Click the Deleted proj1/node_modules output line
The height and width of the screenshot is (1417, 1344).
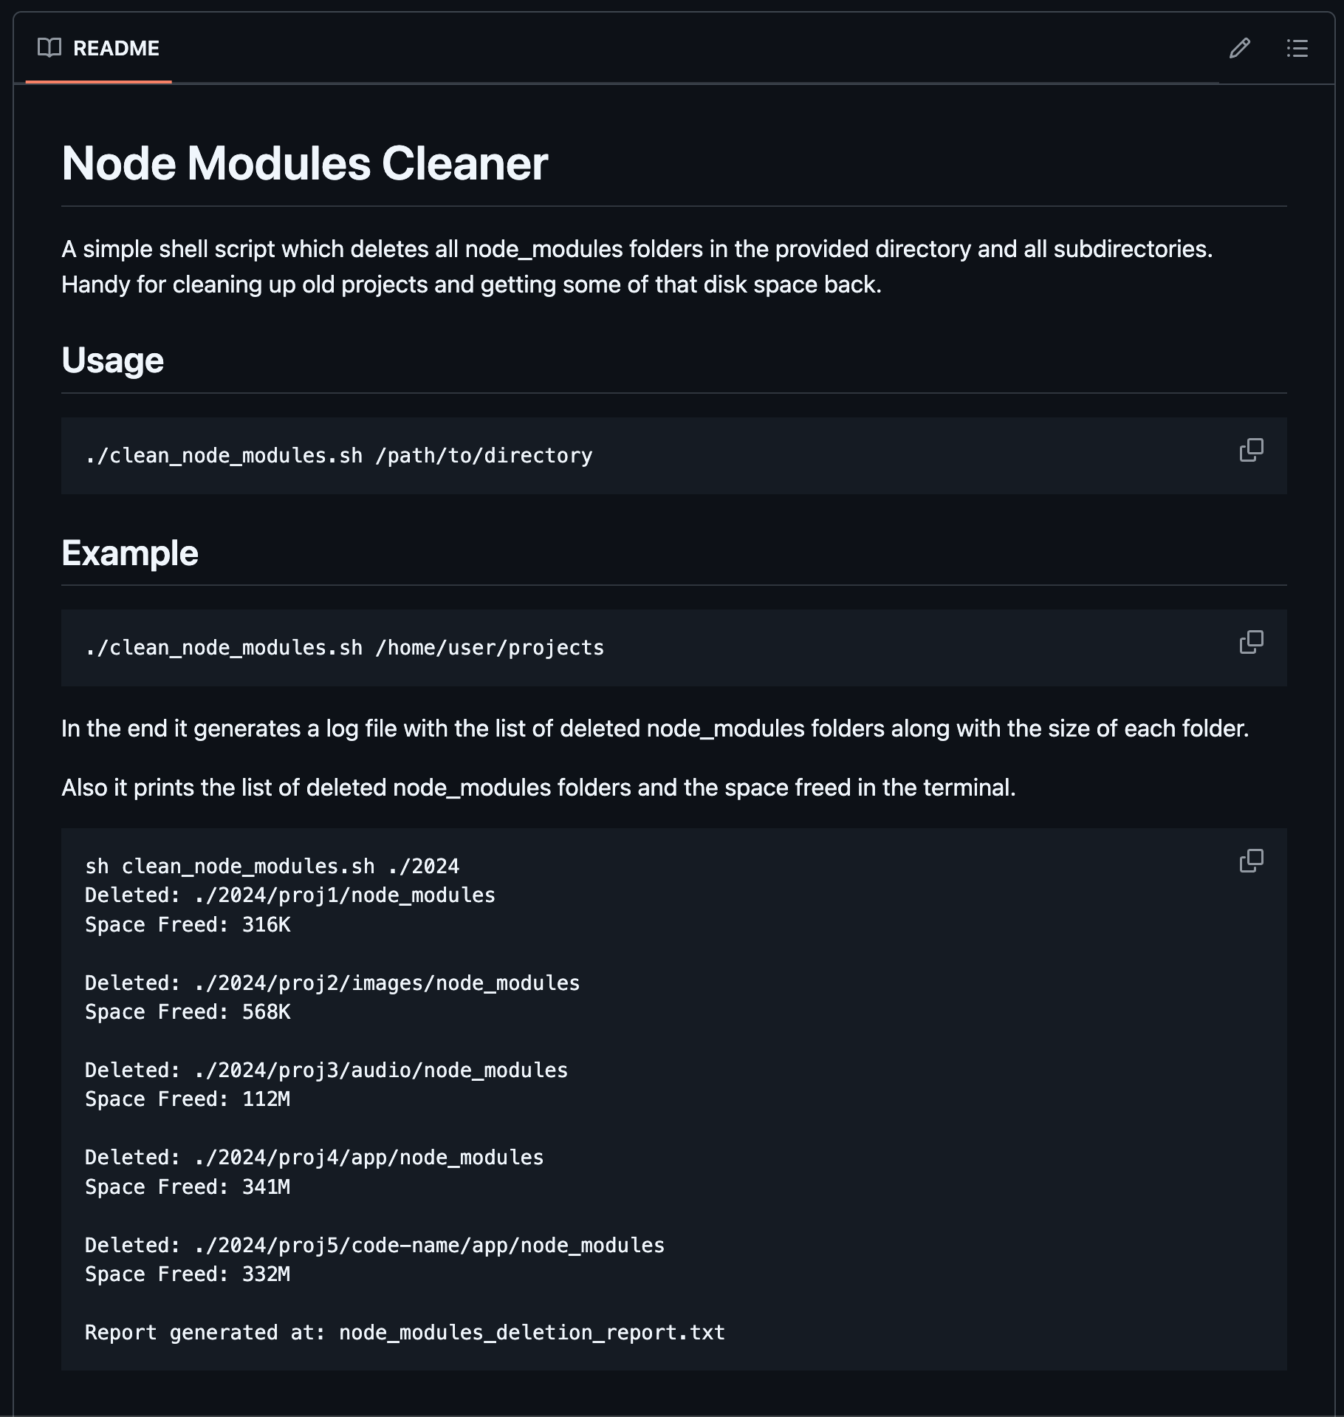290,895
